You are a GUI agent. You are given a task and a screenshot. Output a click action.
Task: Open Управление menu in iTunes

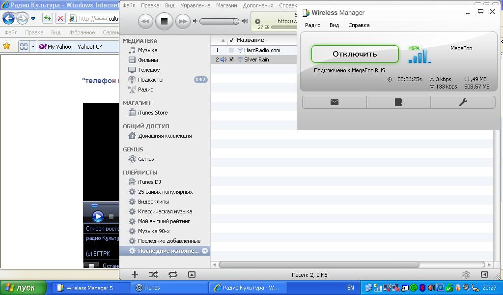point(196,5)
